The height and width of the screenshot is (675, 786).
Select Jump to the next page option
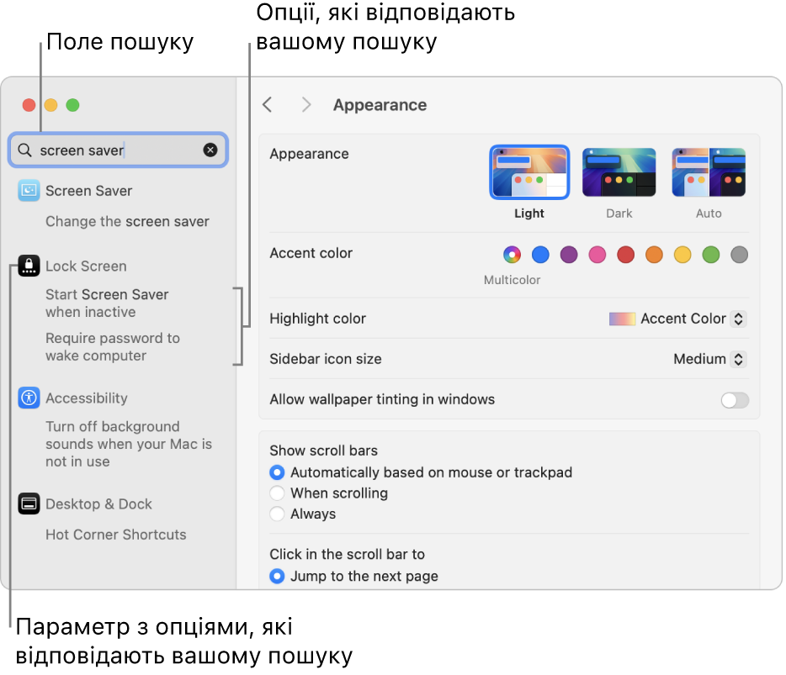pyautogui.click(x=277, y=576)
